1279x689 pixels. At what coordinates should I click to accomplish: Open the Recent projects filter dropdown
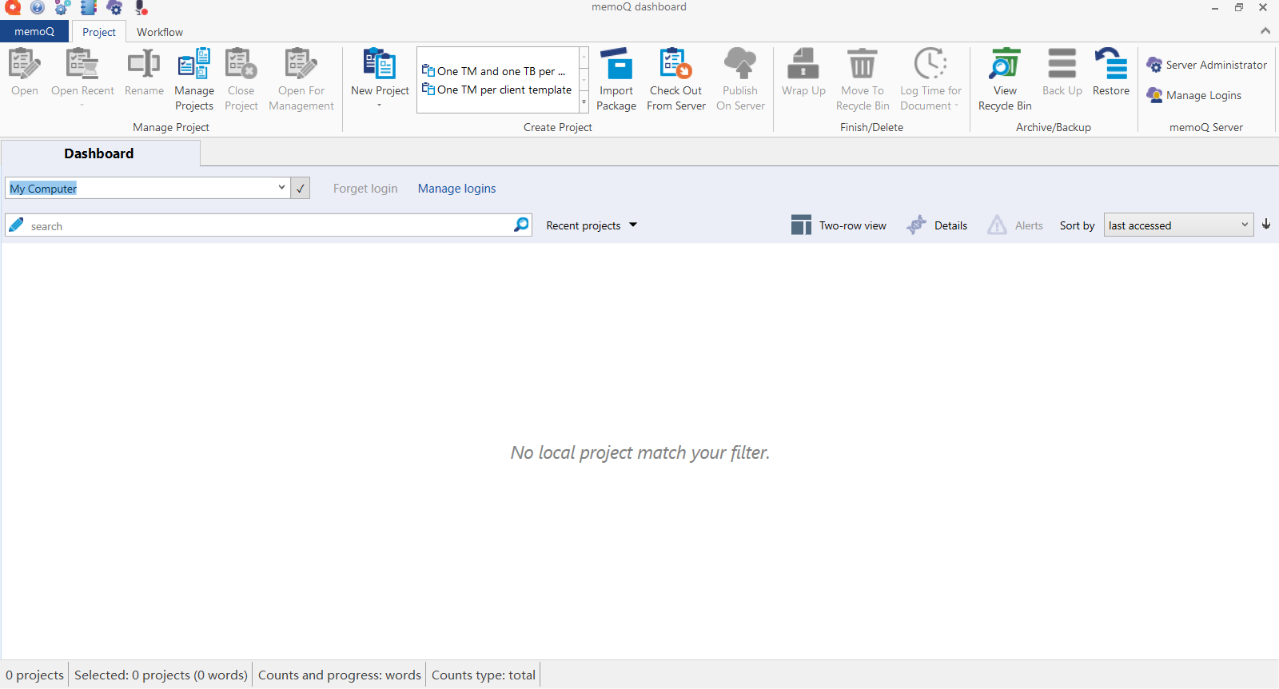click(x=592, y=225)
